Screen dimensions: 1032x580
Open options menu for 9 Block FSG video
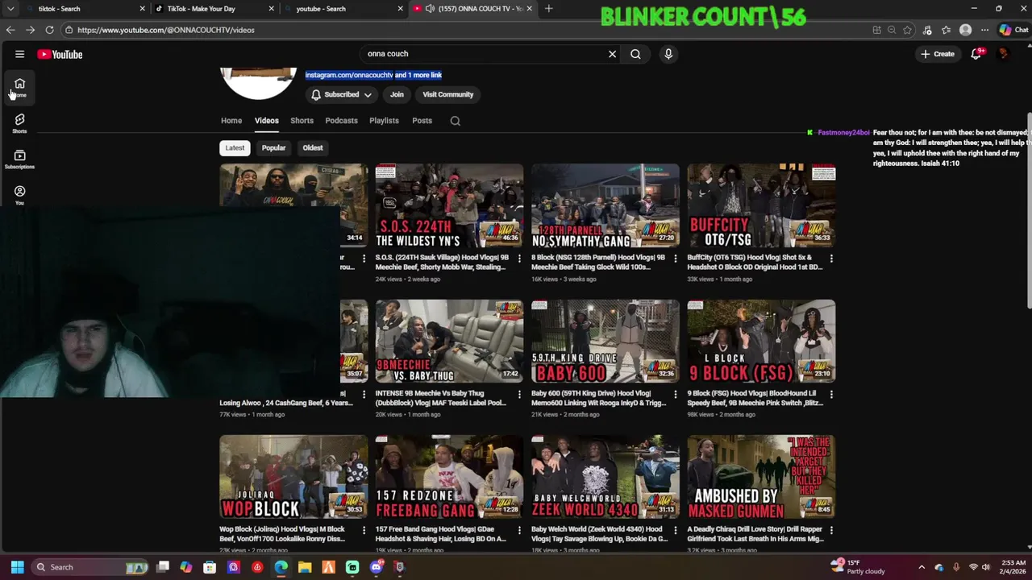(x=831, y=394)
